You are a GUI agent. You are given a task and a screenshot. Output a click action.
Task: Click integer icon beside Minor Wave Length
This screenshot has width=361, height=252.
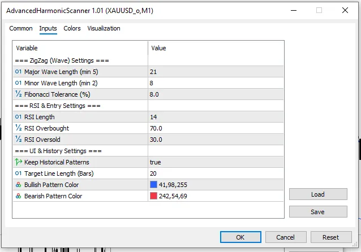coord(18,83)
